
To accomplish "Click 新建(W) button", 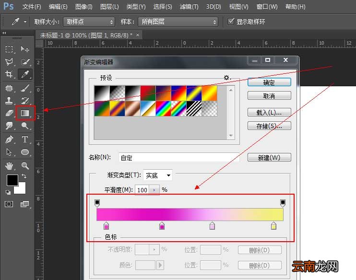I will tap(269, 157).
